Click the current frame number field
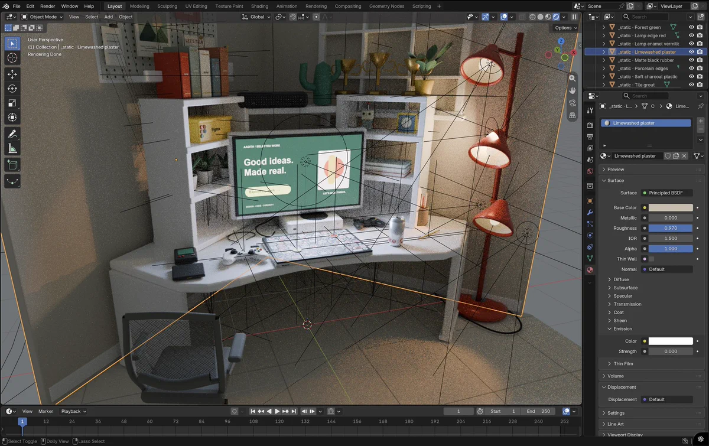 (458, 411)
